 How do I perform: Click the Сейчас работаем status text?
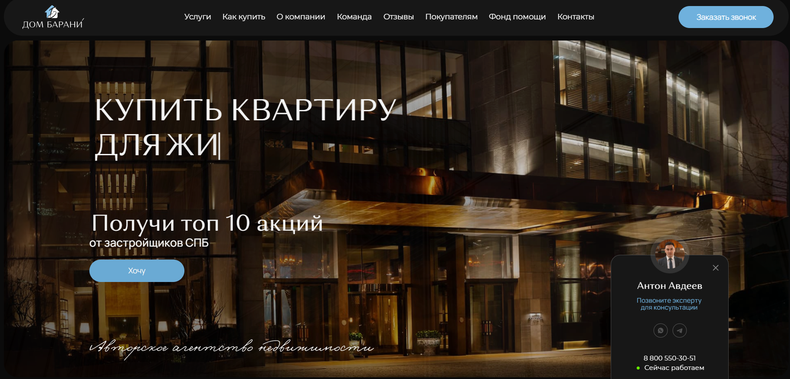coord(674,368)
